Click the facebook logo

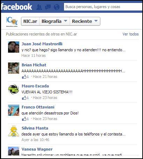pos(16,7)
